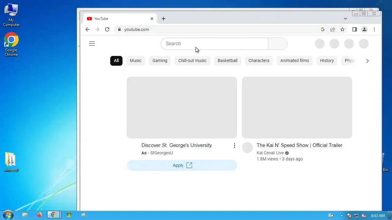Select the Gaming filter chip
The width and height of the screenshot is (392, 220).
pos(160,61)
